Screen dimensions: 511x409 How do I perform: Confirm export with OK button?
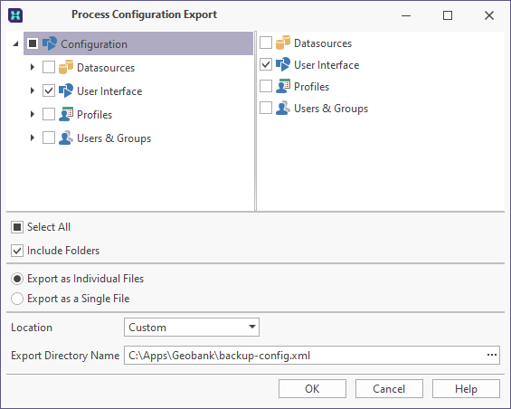[x=312, y=389]
